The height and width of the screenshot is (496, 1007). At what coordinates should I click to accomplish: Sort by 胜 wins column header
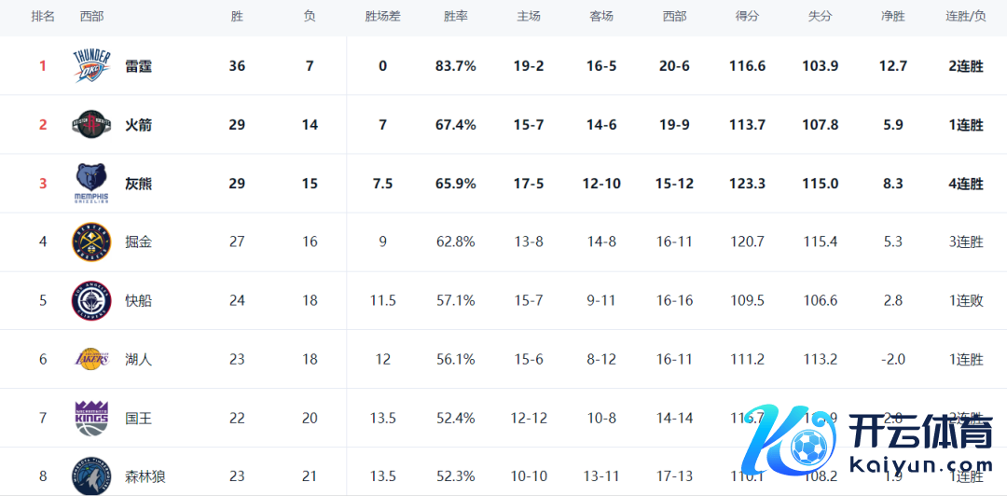tap(236, 17)
